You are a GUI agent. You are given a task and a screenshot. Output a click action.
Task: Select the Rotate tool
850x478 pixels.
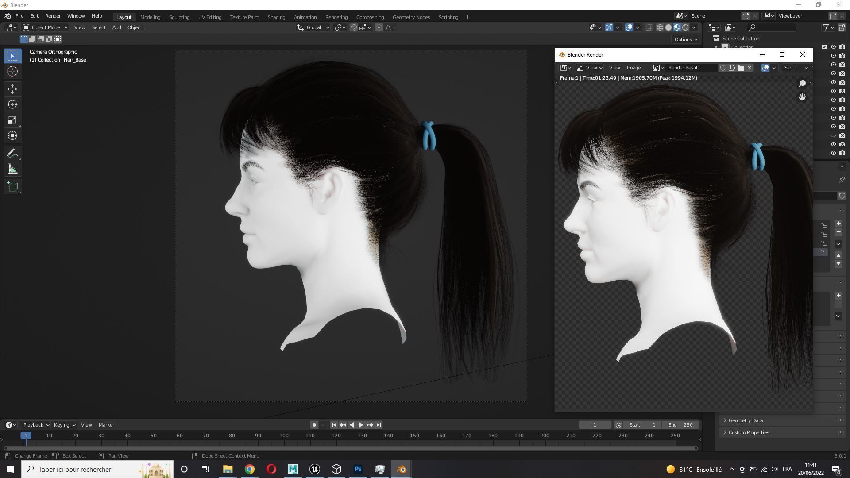point(12,104)
